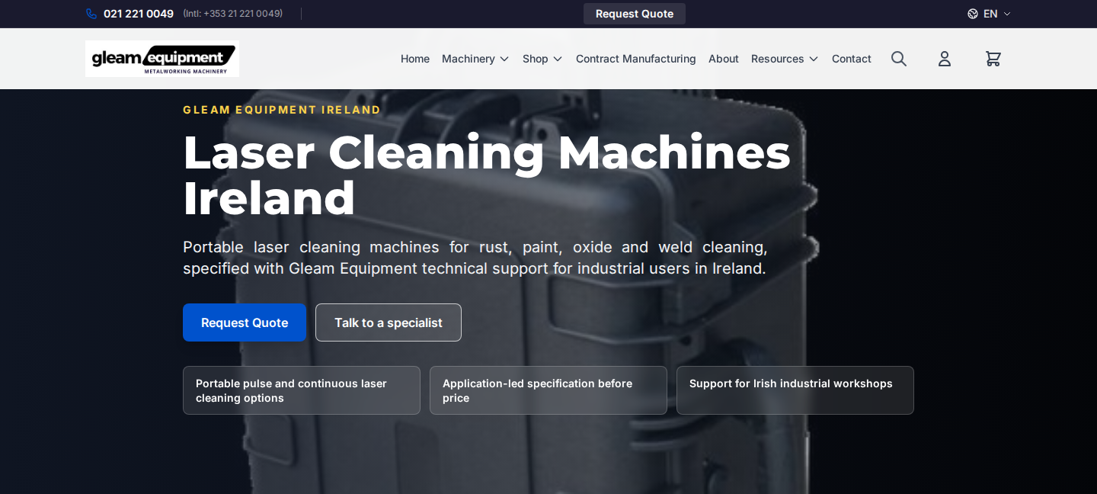Click the phone icon in top bar
Image resolution: width=1097 pixels, height=494 pixels.
[x=91, y=14]
